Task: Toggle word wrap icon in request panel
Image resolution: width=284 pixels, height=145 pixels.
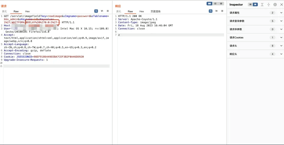Action: [x=96, y=11]
